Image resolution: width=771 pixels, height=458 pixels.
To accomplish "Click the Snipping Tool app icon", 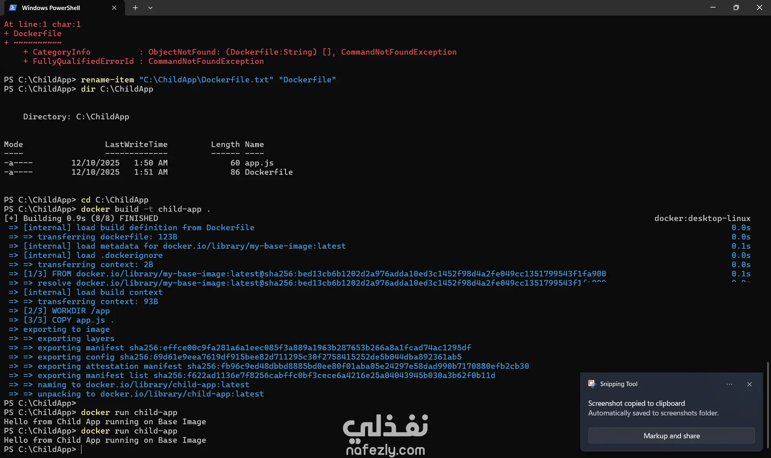I will [x=592, y=384].
